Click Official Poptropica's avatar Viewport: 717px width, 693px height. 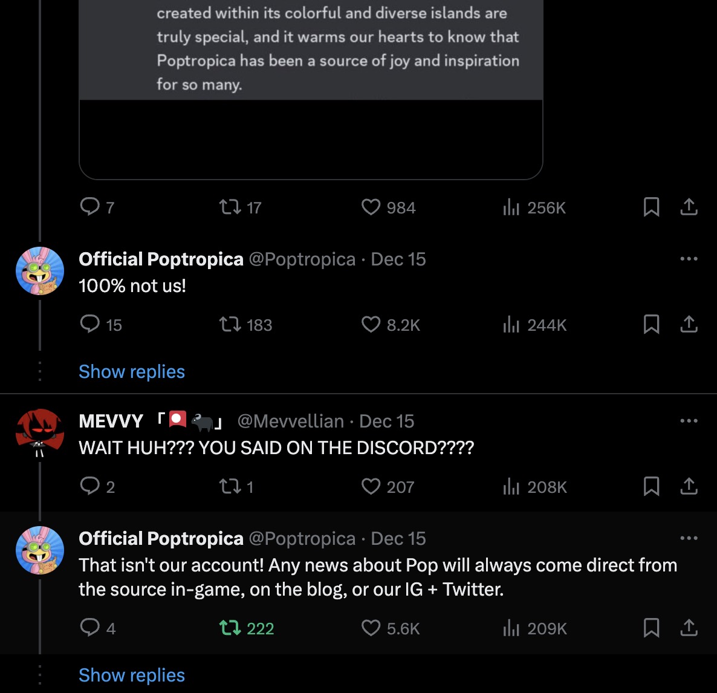pos(39,272)
